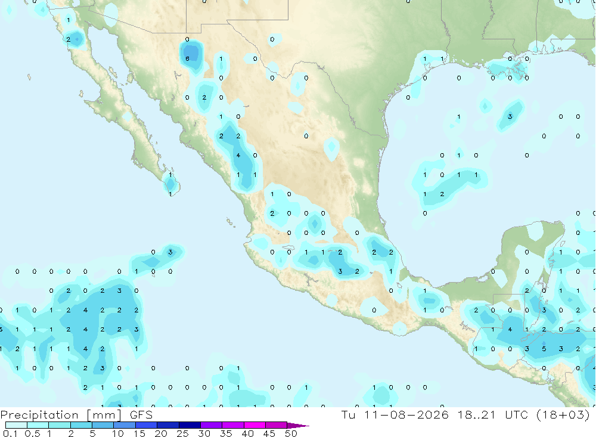Screen dimensions: 596x437
Task: Click the legend scale value '40'
Action: (x=248, y=433)
